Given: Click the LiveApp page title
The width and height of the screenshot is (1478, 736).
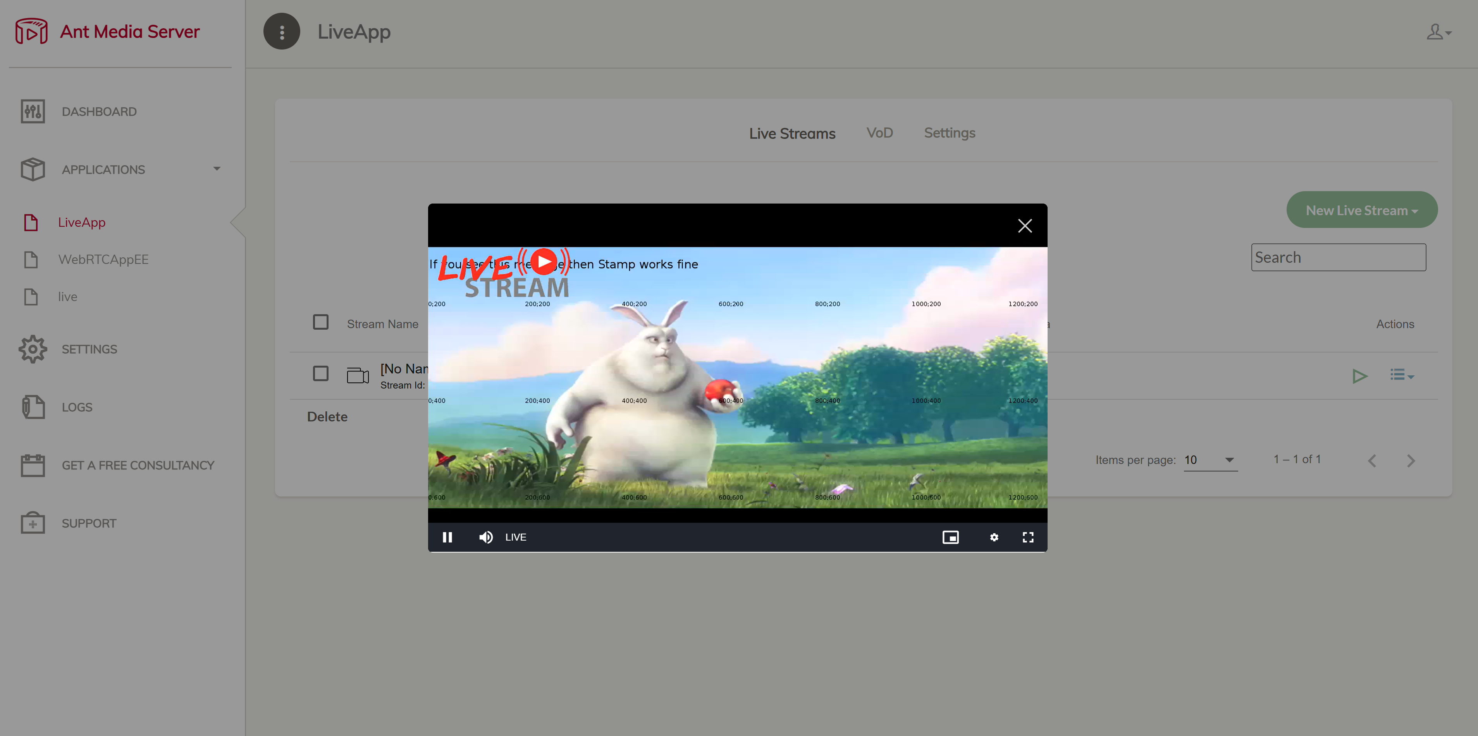Looking at the screenshot, I should click(x=354, y=32).
